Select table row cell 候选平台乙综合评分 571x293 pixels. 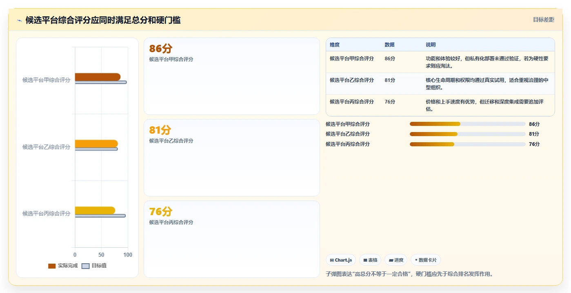tap(352, 80)
